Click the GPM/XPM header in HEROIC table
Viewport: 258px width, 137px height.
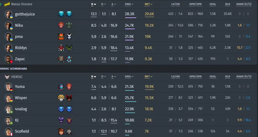click(x=195, y=76)
